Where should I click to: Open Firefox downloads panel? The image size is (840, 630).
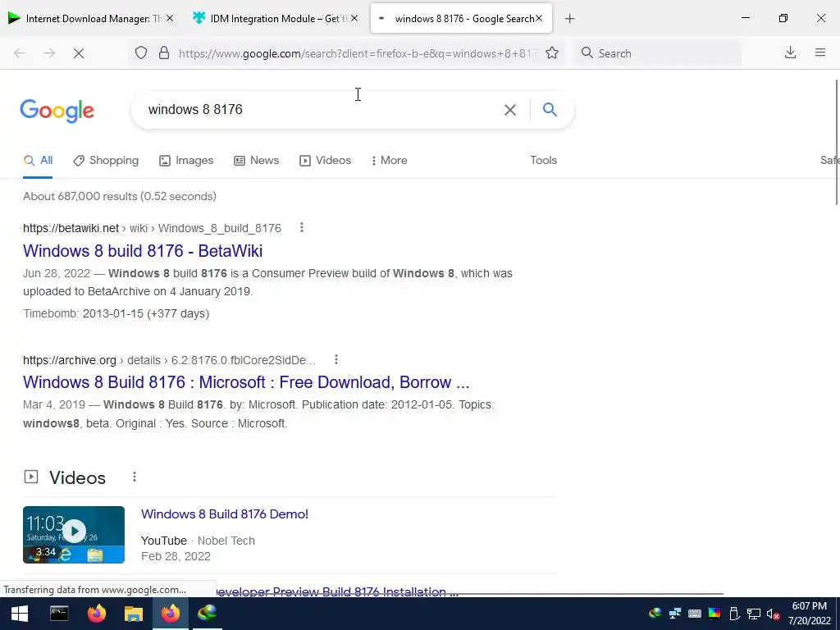point(790,52)
